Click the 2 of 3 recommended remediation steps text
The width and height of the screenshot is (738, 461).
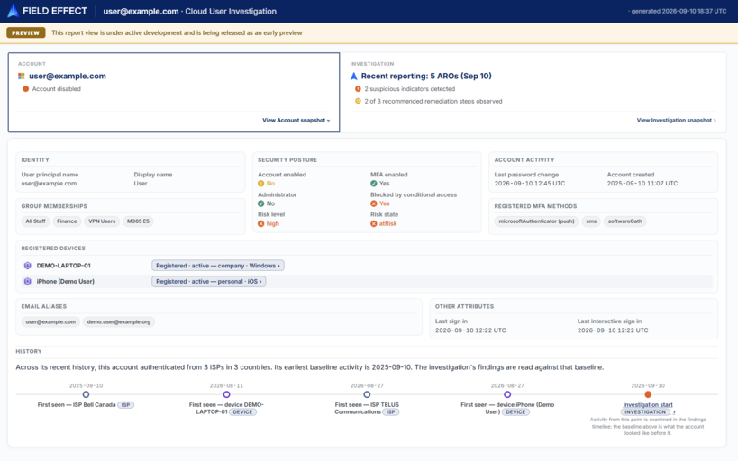pos(433,101)
